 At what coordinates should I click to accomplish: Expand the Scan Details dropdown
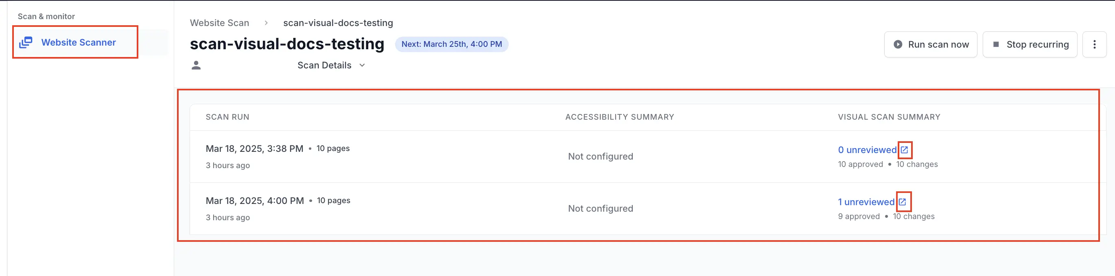[324, 66]
